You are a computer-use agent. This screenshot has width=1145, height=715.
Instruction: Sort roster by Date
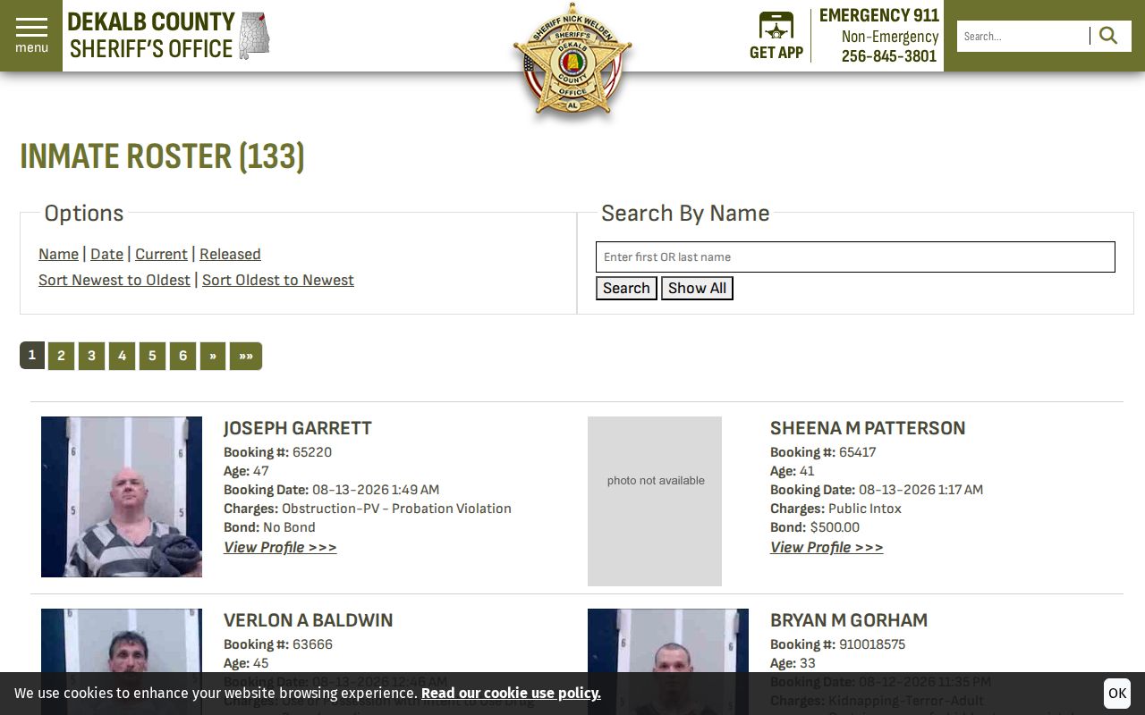coord(106,254)
